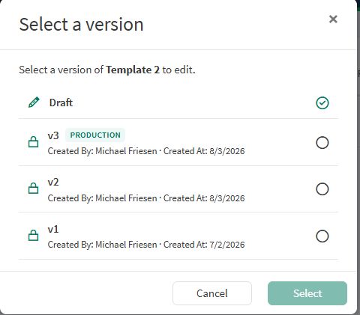This screenshot has height=315, width=360.
Task: Pick the v2 version name
Action: click(x=53, y=182)
